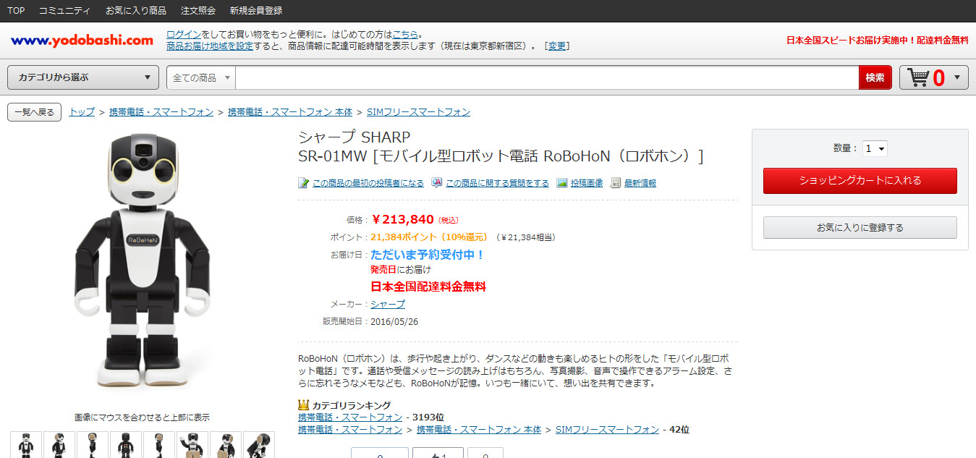Viewport: 976px width, 458px height.
Task: Click 携帯電話・スマートフォン 本体 in top breadcrumb
Action: click(x=290, y=111)
